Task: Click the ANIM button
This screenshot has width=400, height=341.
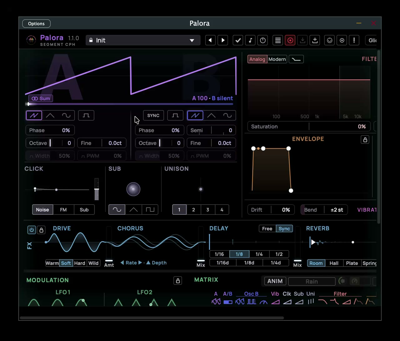Action: click(275, 281)
